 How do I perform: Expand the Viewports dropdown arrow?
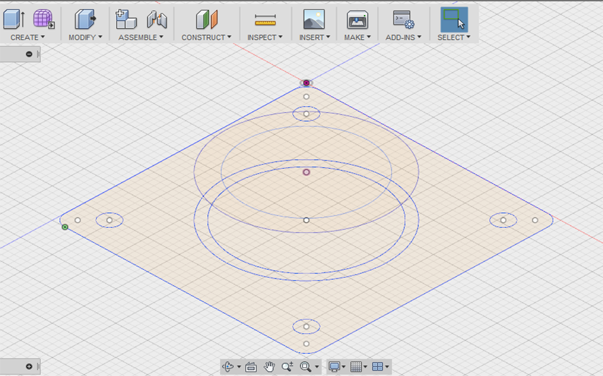(x=387, y=367)
